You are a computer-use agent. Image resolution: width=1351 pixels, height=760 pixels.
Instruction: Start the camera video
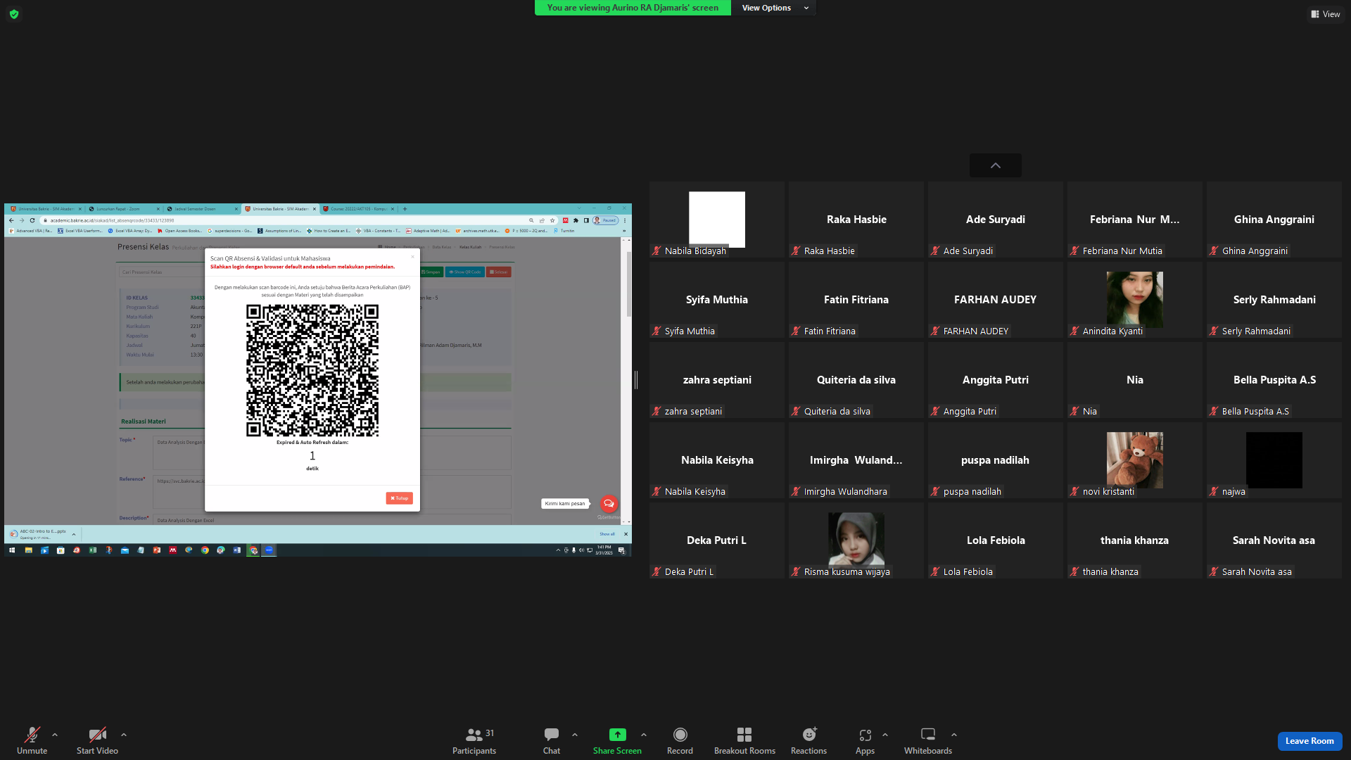click(x=97, y=741)
